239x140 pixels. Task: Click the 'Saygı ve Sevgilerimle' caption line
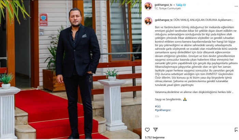(168, 99)
